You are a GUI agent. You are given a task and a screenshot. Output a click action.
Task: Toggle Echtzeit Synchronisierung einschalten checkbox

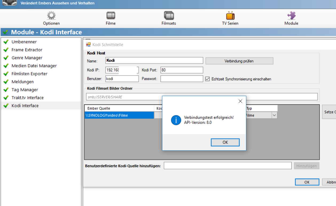(x=207, y=79)
